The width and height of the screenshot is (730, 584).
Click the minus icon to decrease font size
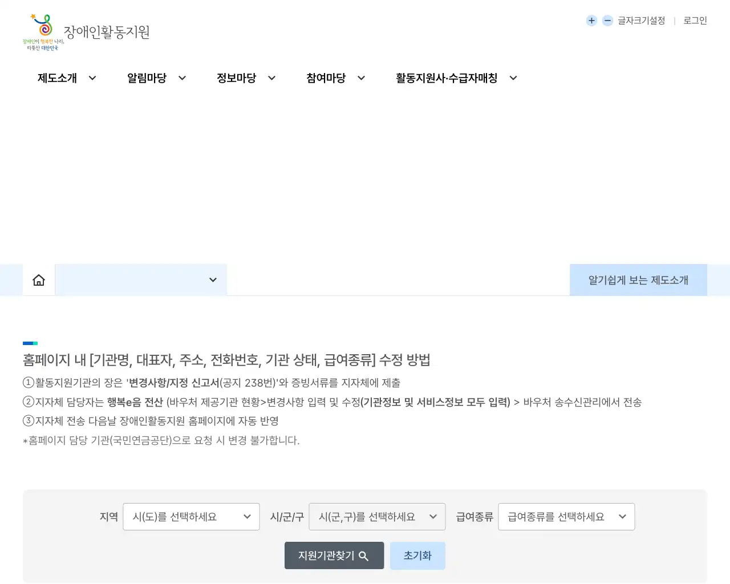pos(607,20)
